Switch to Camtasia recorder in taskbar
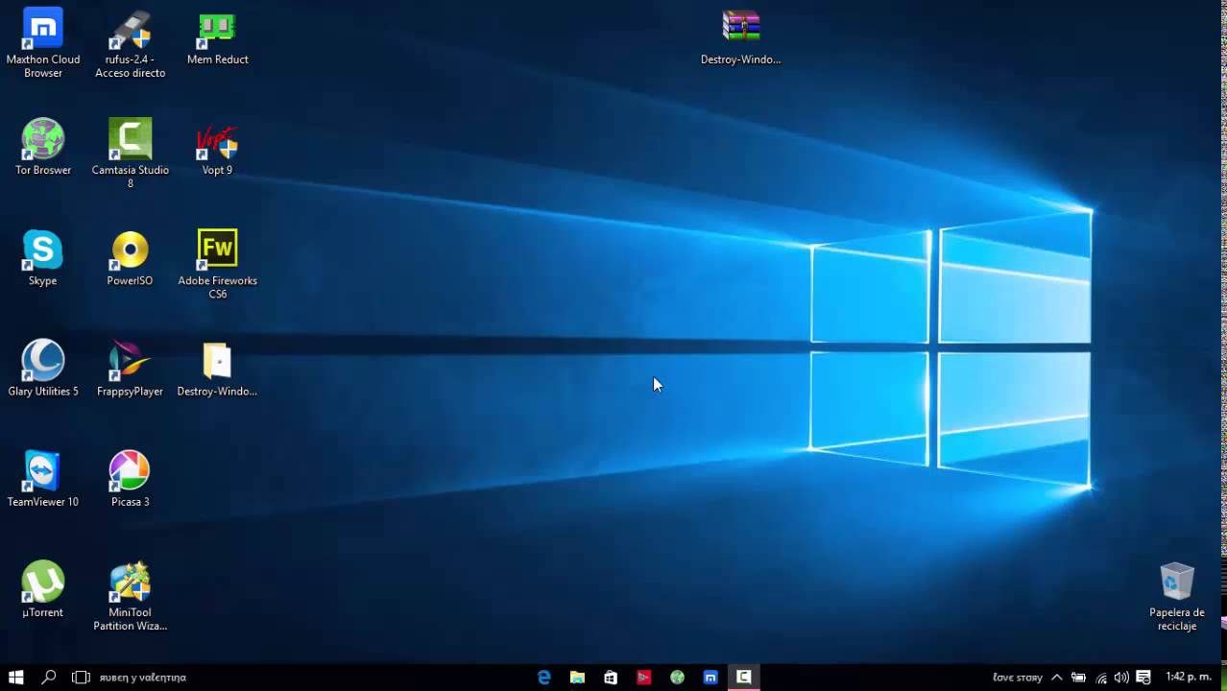The width and height of the screenshot is (1227, 691). pos(743,677)
